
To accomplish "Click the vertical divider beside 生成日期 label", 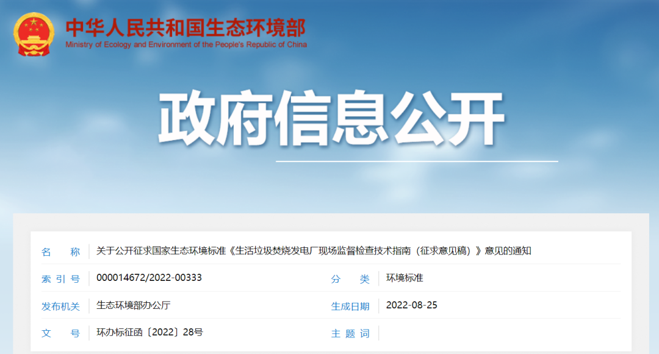I will tap(378, 306).
